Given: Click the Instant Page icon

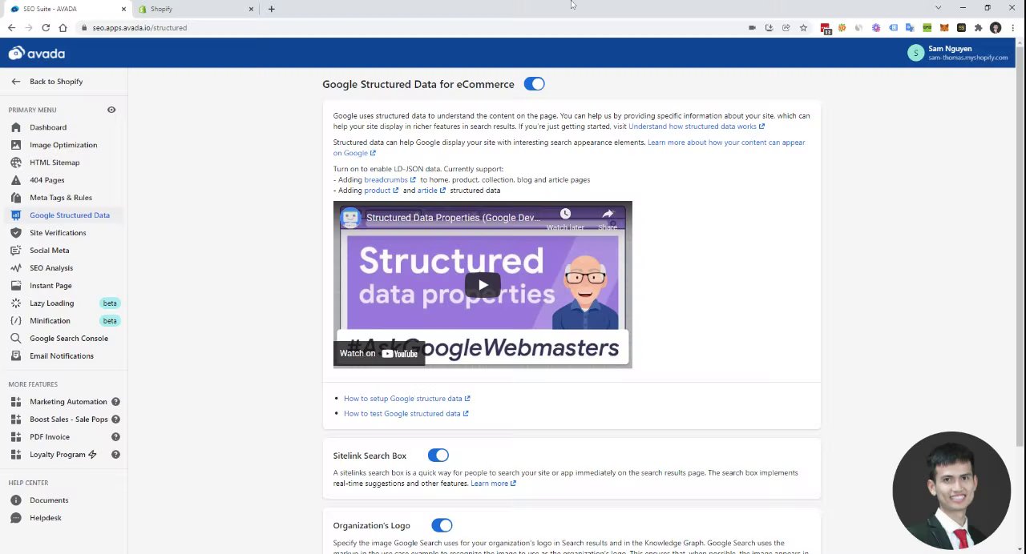Looking at the screenshot, I should 16,286.
